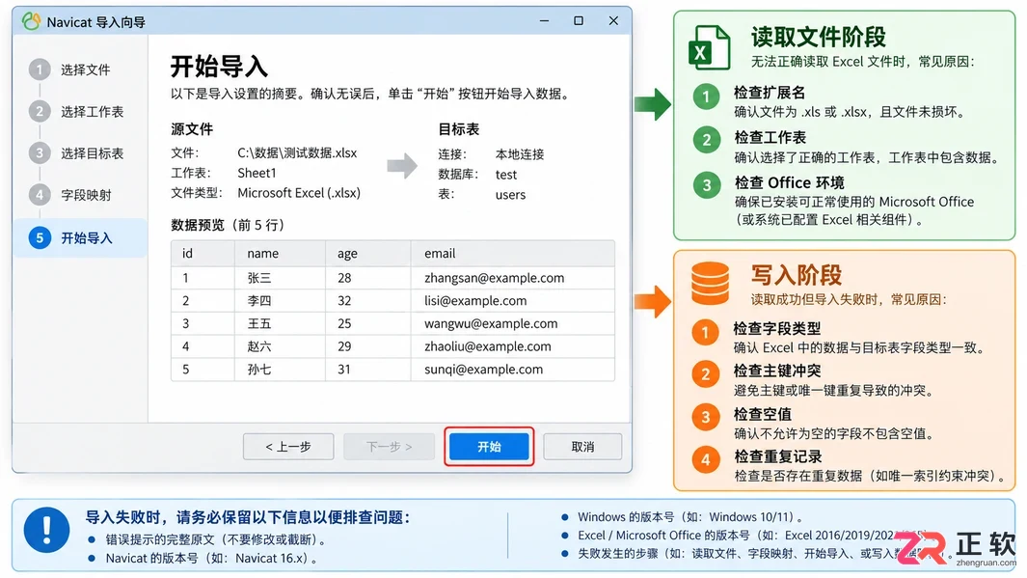Image resolution: width=1027 pixels, height=578 pixels.
Task: Click the email wangwu@example.com
Action: pos(491,323)
